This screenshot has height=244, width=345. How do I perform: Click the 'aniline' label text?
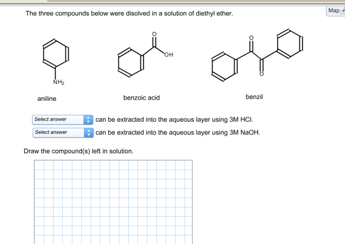tap(47, 99)
